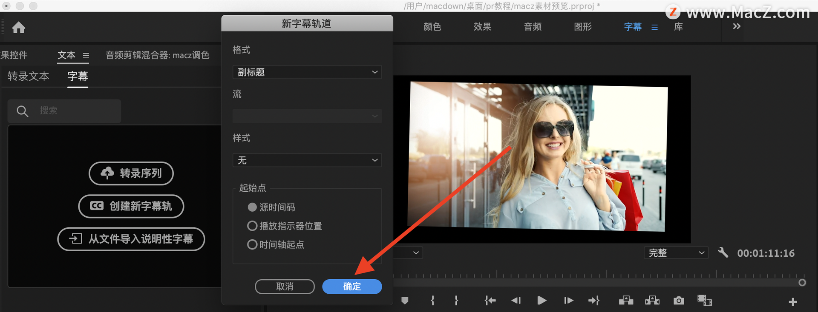
Task: Export frame with camera icon
Action: pyautogui.click(x=679, y=301)
